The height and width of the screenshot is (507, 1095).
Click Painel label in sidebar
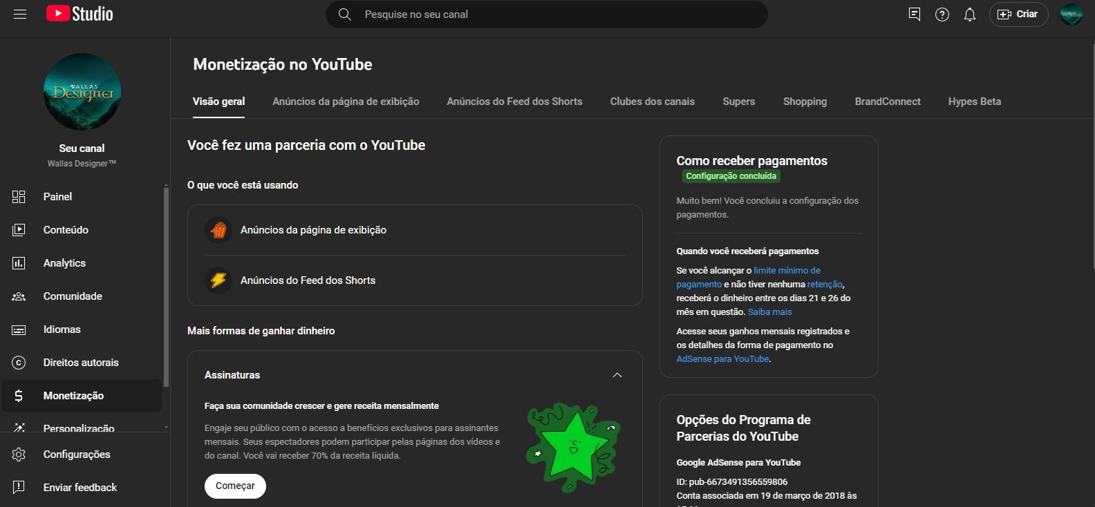click(57, 197)
